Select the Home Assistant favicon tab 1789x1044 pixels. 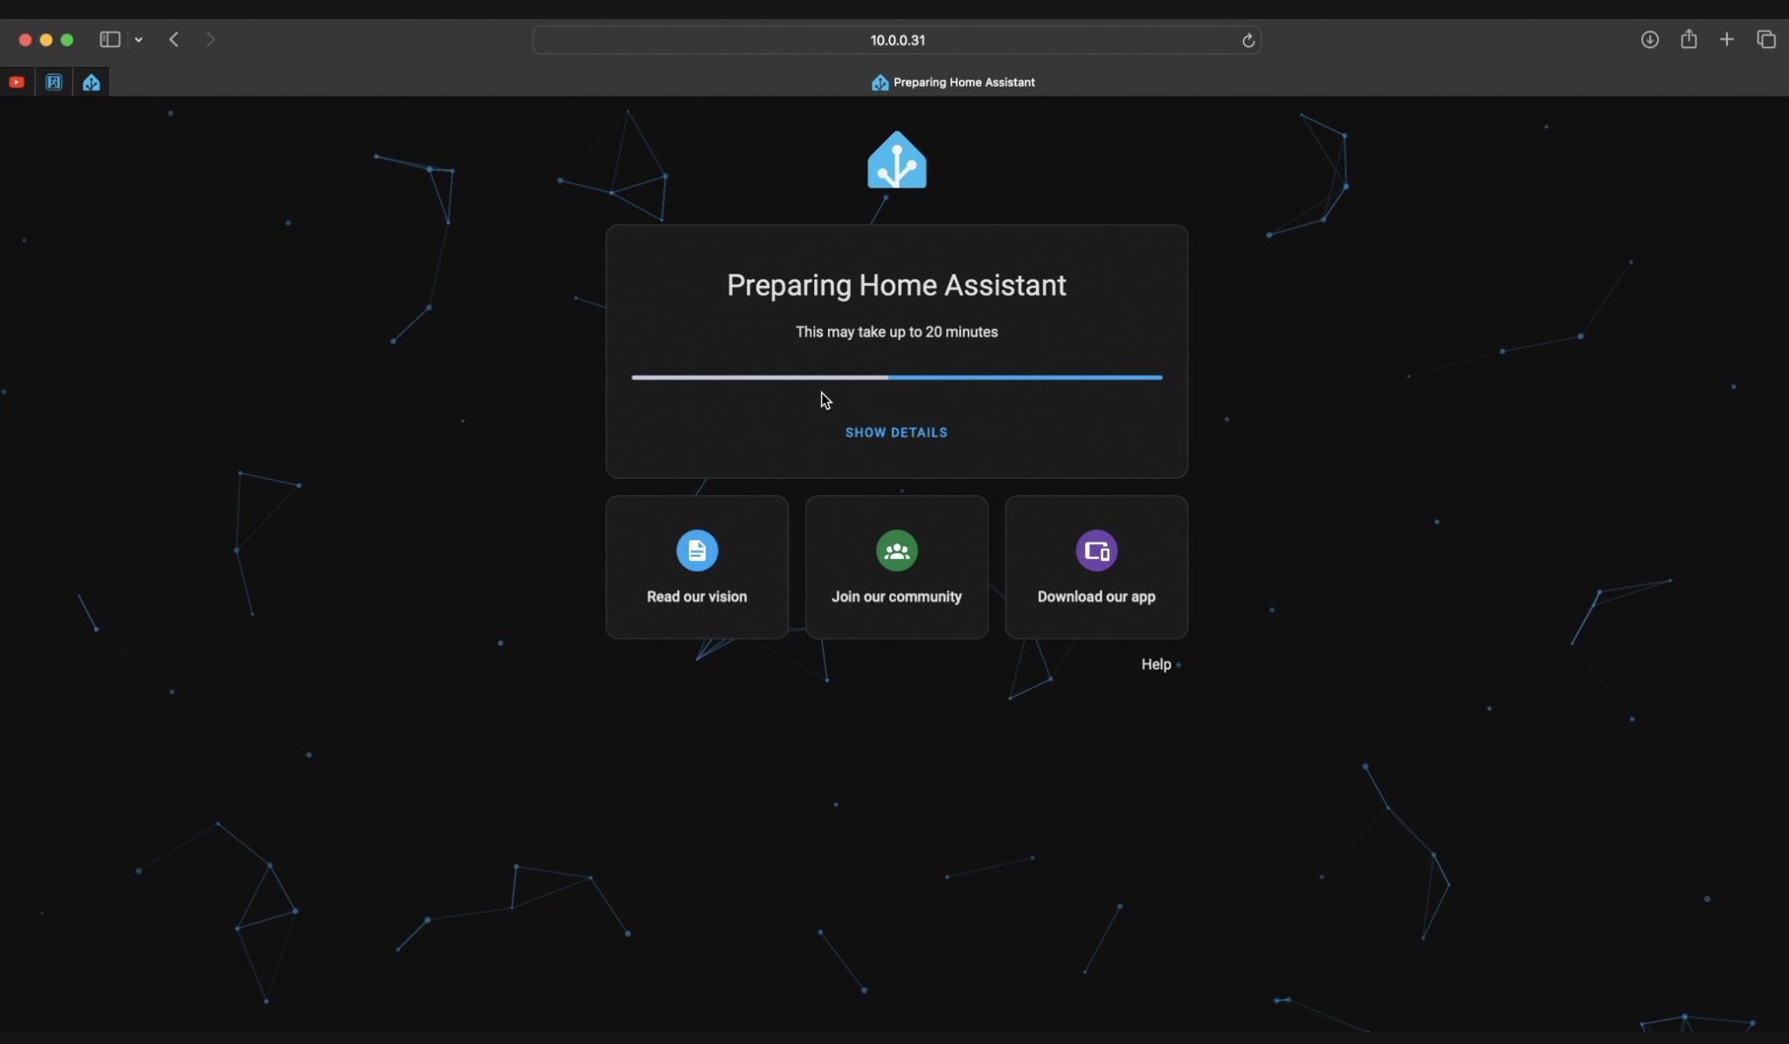[x=90, y=81]
